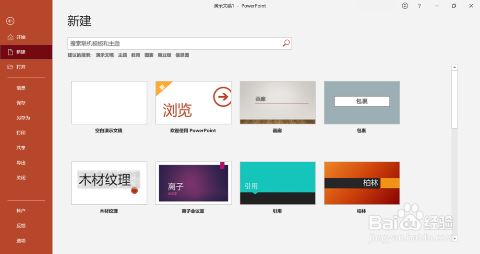480x254 pixels.
Task: Select 保存 in the sidebar
Action: tap(21, 103)
